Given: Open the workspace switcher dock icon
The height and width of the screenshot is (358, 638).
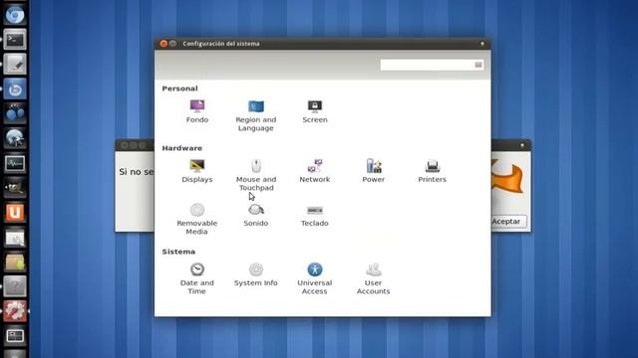Looking at the screenshot, I should point(15,336).
